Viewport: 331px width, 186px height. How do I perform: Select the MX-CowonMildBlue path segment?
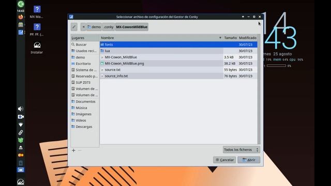(132, 27)
